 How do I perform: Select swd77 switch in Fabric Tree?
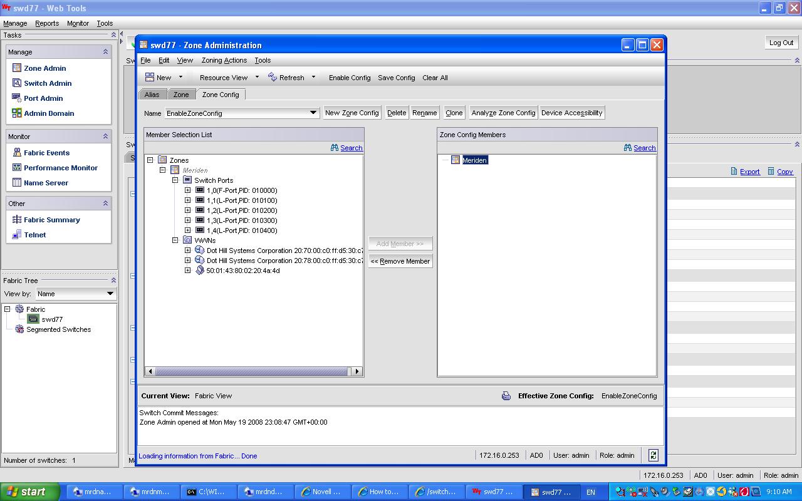pos(51,319)
